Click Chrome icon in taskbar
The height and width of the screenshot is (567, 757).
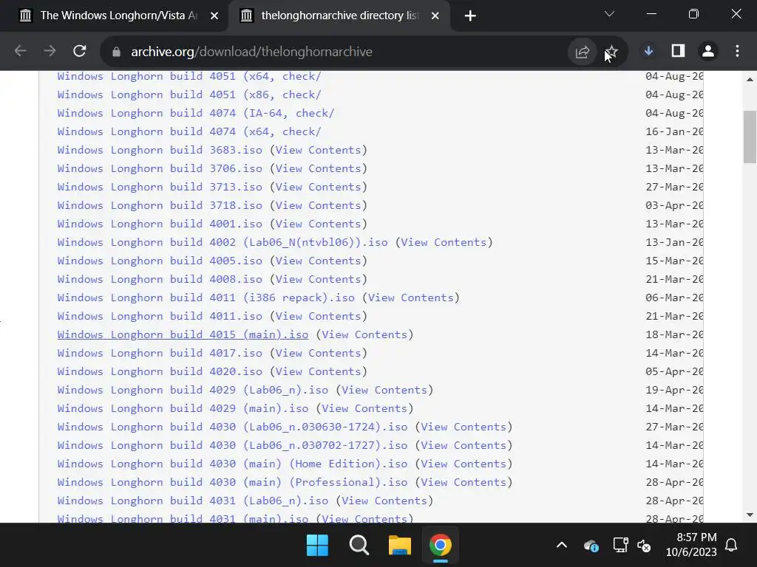coord(441,546)
